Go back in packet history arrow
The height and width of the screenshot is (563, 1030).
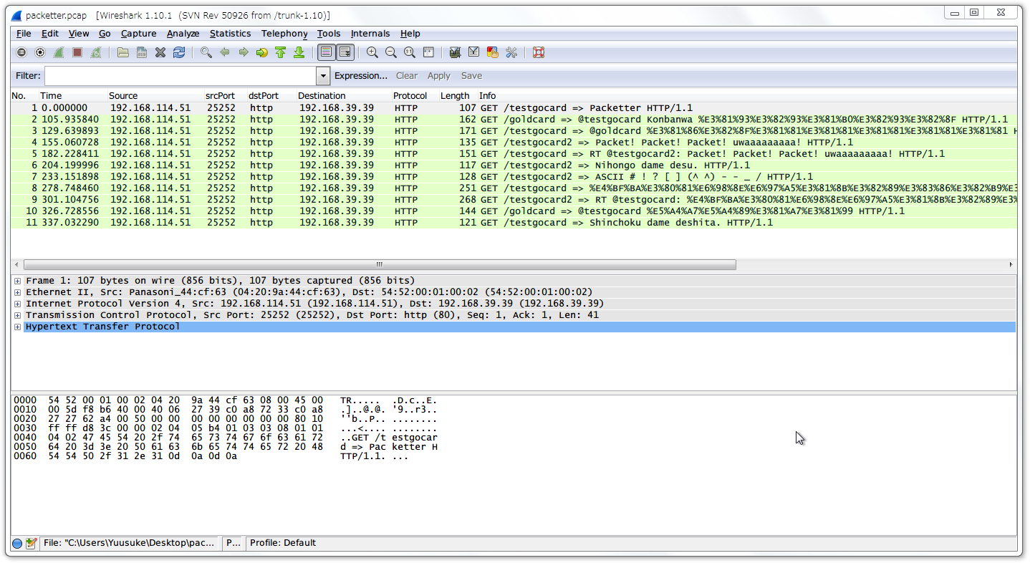tap(225, 52)
